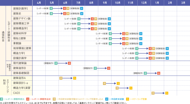Screen dimensions: 190x104
Task: Click green 提 badge in 景観論 row
Action: (x=110, y=44)
